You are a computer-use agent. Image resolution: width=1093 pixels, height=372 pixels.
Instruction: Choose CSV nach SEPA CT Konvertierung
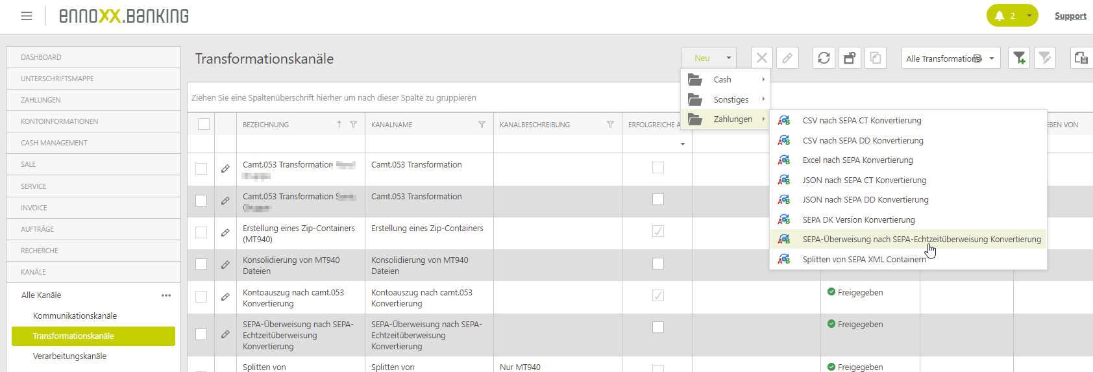pos(861,121)
